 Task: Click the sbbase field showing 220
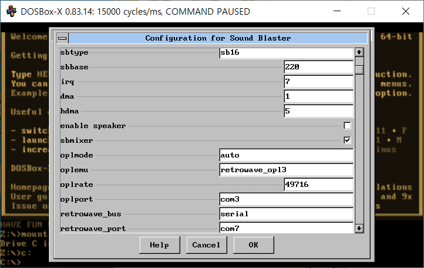point(318,67)
